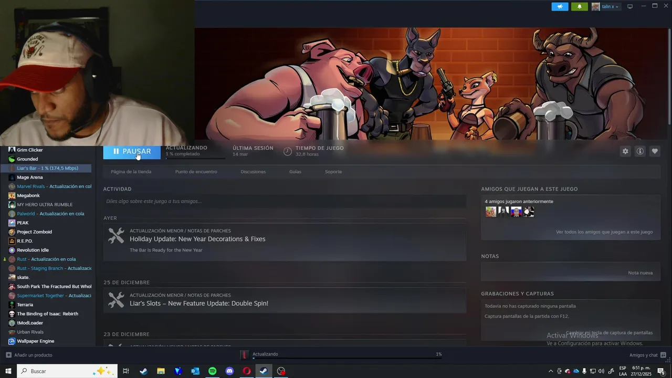
Task: Open File Explorer from taskbar
Action: (x=161, y=371)
